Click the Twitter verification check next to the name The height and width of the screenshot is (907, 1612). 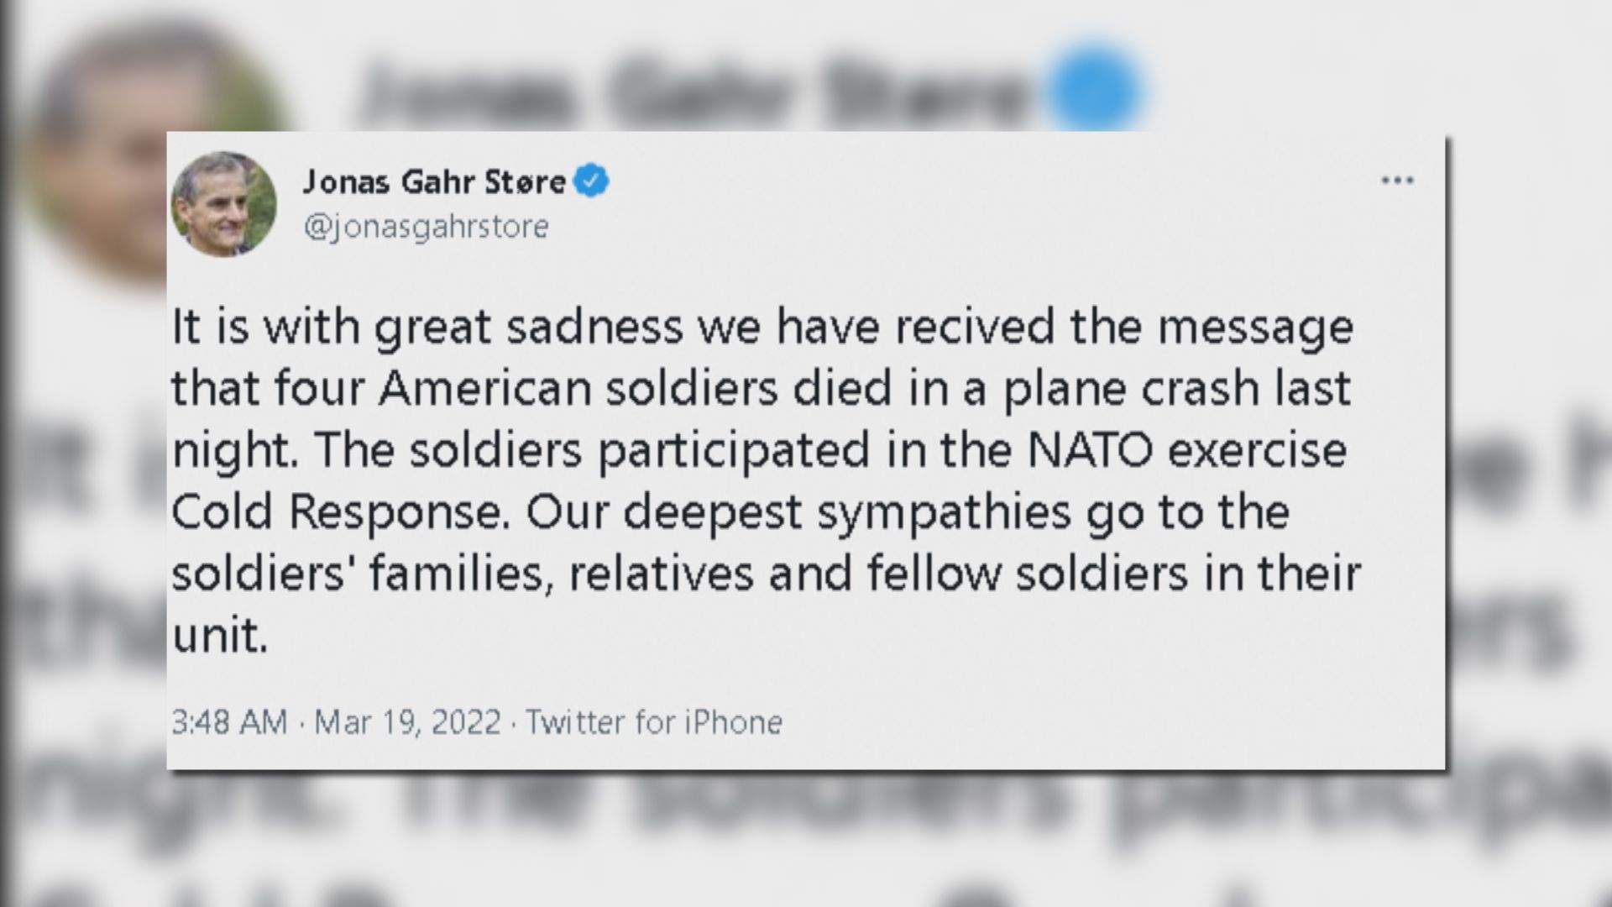pos(591,179)
